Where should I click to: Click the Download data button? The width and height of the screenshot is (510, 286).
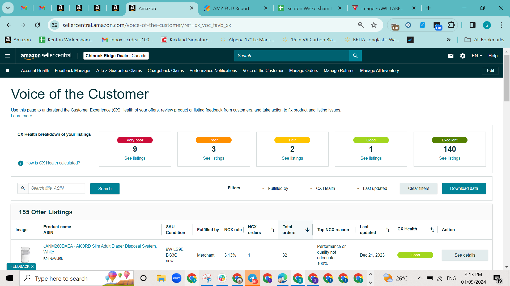(464, 189)
